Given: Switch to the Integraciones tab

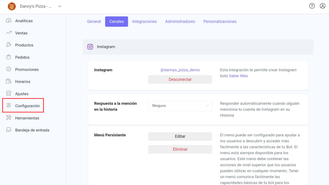Looking at the screenshot, I should click(144, 22).
